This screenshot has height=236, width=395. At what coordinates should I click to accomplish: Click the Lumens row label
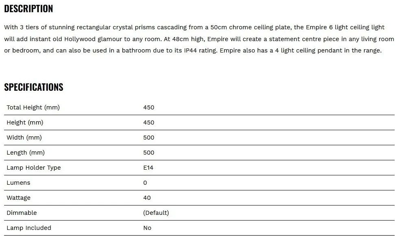[18, 183]
